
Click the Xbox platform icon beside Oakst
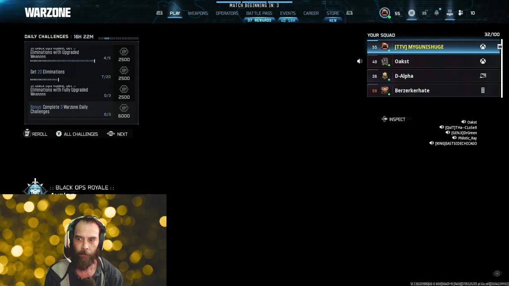(483, 61)
